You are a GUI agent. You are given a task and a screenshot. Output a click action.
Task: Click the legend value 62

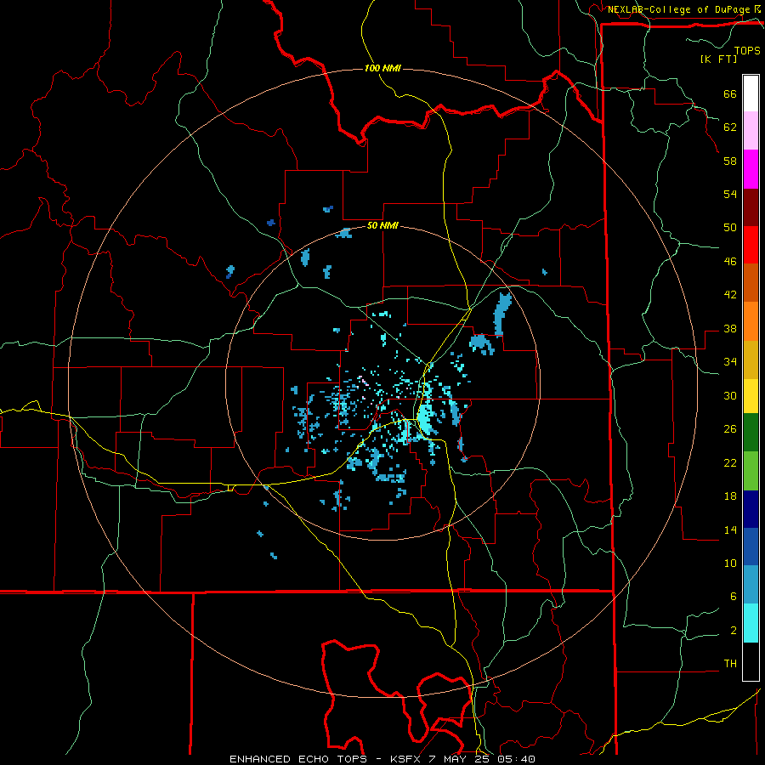pyautogui.click(x=730, y=127)
